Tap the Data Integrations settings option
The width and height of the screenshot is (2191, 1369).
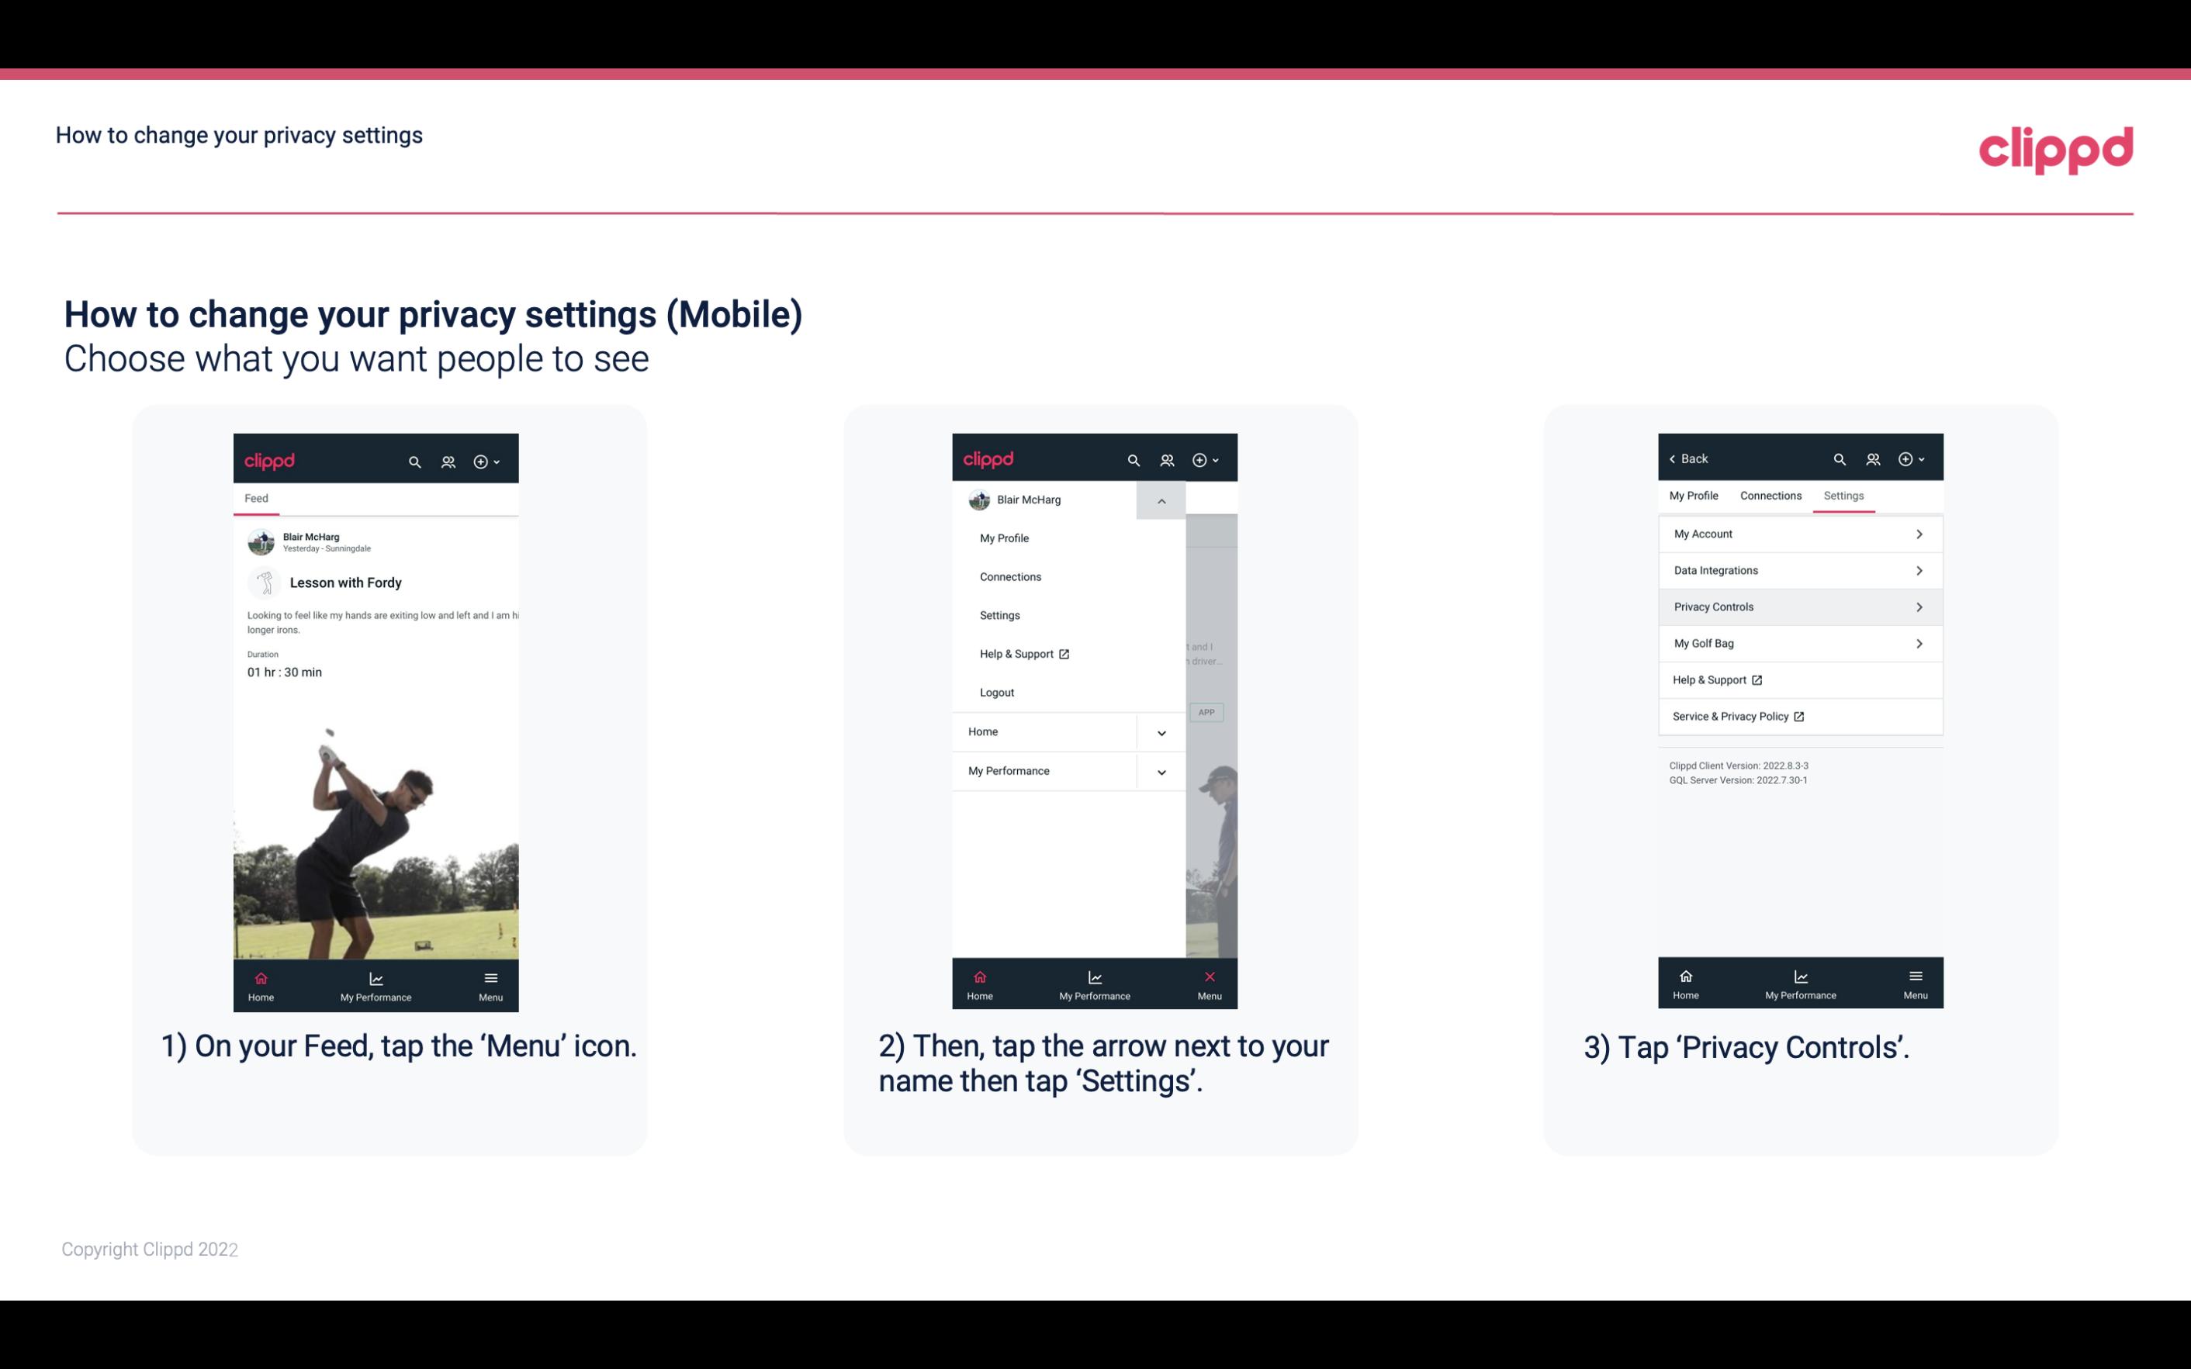(x=1798, y=569)
